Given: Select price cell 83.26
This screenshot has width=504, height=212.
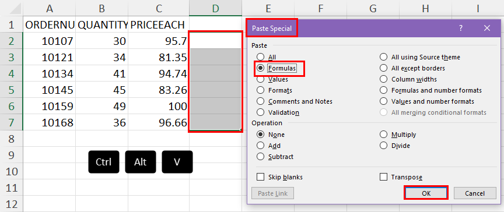Looking at the screenshot, I should tap(159, 90).
